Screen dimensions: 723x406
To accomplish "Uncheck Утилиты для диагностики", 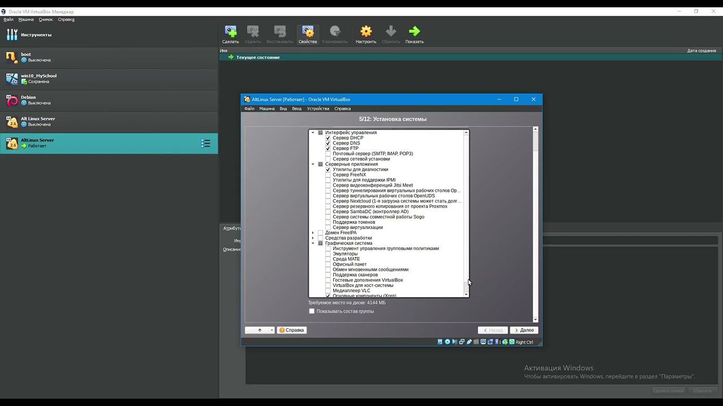I will click(x=328, y=170).
